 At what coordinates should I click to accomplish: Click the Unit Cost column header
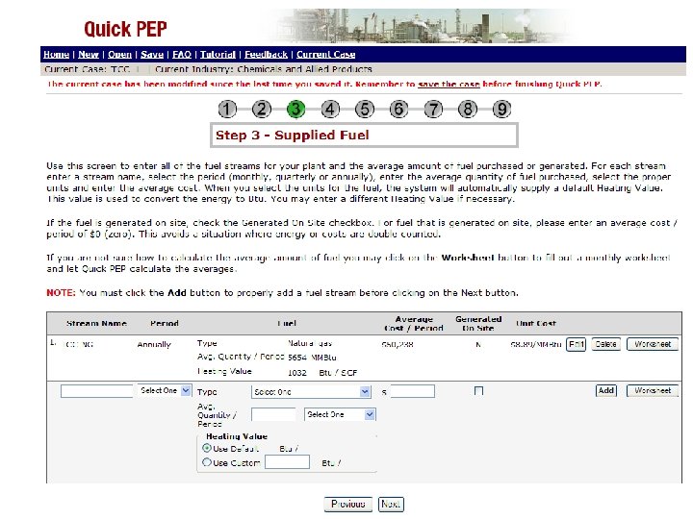point(536,324)
